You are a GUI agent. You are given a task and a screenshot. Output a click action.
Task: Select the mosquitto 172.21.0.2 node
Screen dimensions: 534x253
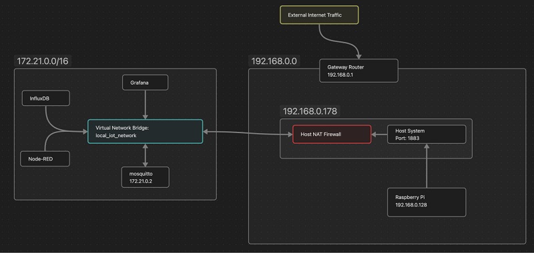click(145, 177)
